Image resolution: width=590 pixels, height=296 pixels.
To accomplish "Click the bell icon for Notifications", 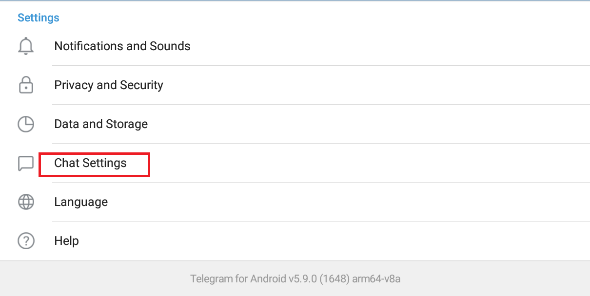I will (26, 46).
